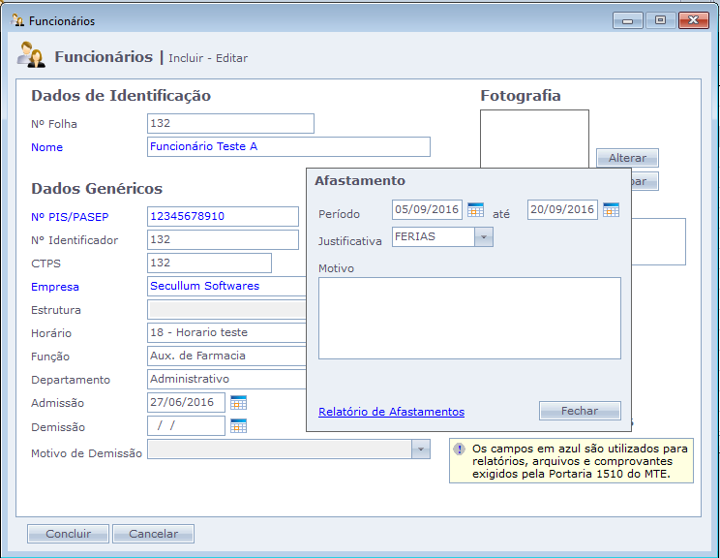The height and width of the screenshot is (558, 720).
Task: Open the Relatório de Afastamentos link
Action: click(x=391, y=412)
